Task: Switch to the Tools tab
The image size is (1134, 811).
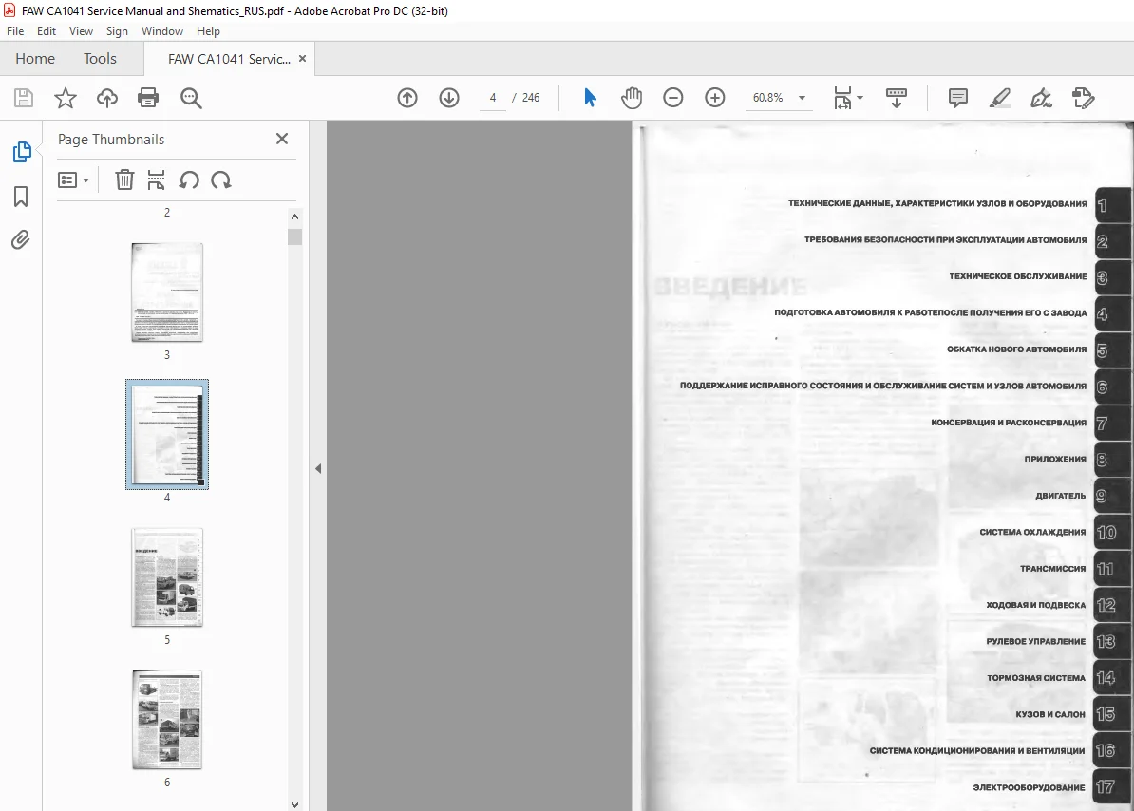Action: (100, 59)
